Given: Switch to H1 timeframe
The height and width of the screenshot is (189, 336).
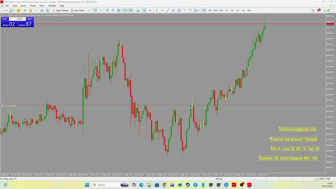Looking at the screenshot, I should click(227, 10).
